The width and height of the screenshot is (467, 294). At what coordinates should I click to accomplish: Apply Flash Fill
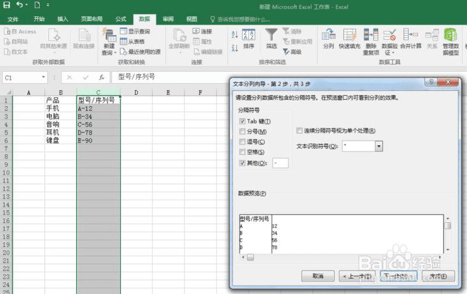[350, 38]
